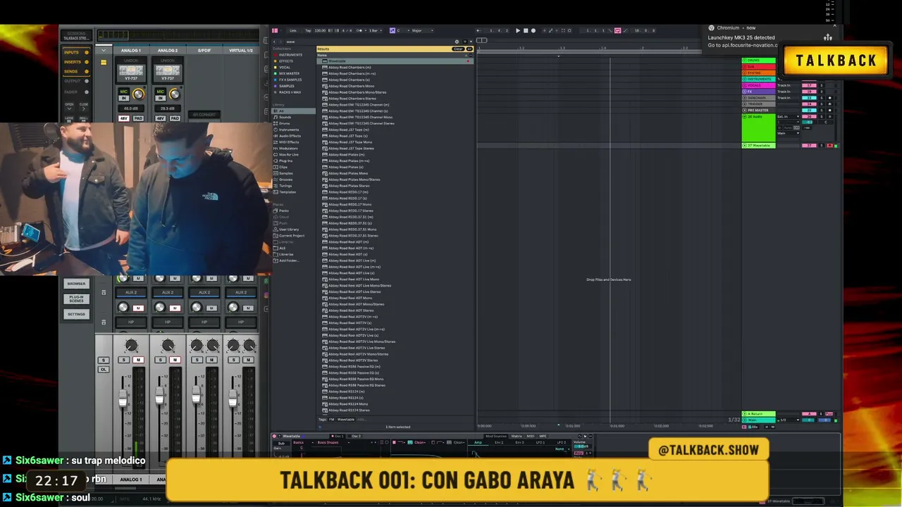Image resolution: width=902 pixels, height=507 pixels.
Task: Start playback with the Ableton play button
Action: (518, 30)
